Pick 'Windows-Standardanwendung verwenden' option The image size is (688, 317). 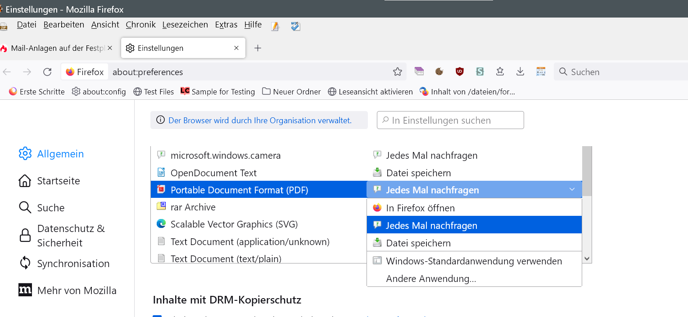click(x=474, y=261)
